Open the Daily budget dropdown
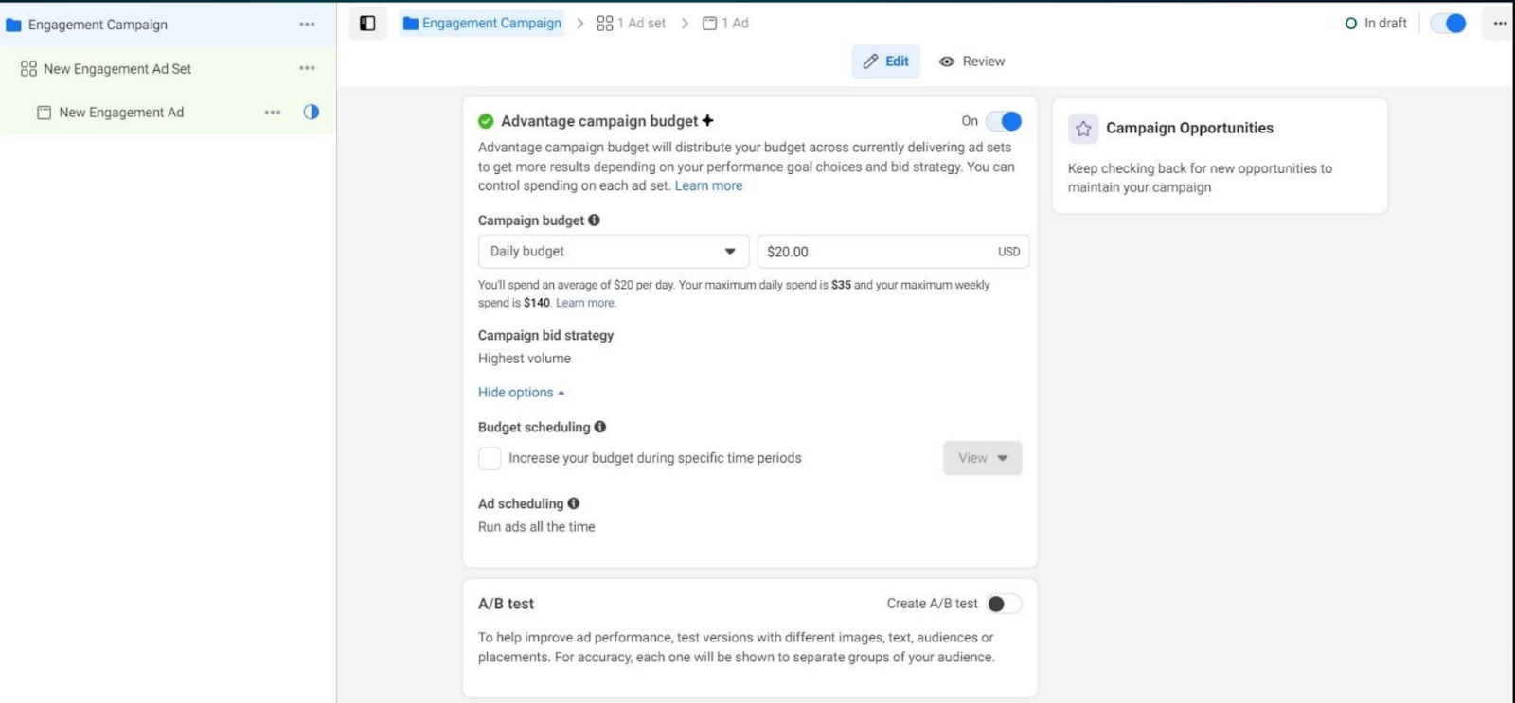 pos(613,252)
